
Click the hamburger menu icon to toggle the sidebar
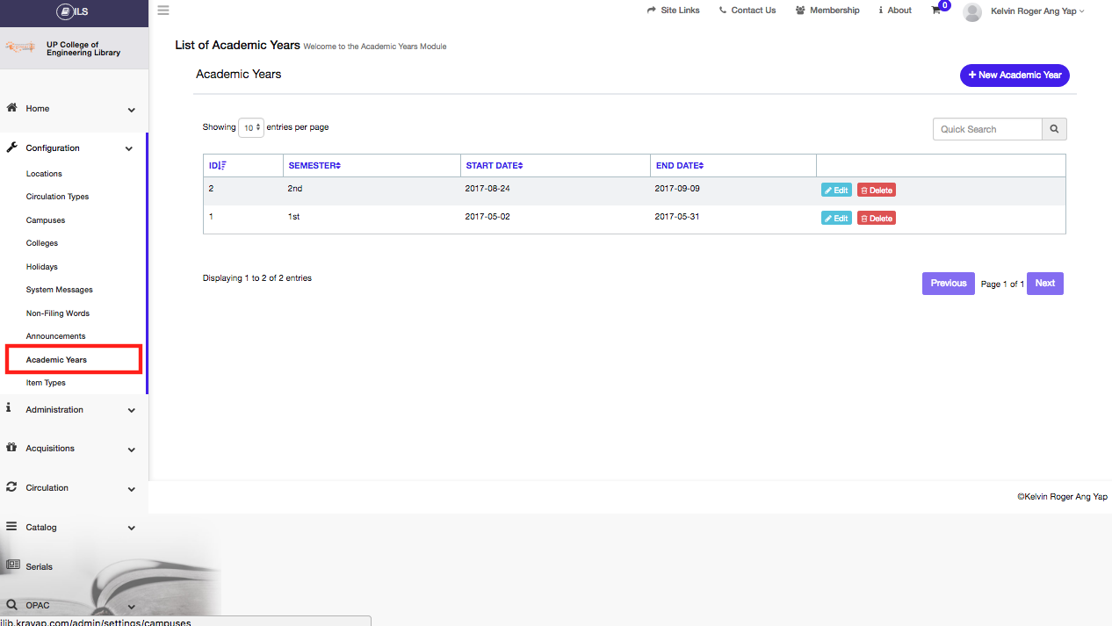tap(163, 11)
